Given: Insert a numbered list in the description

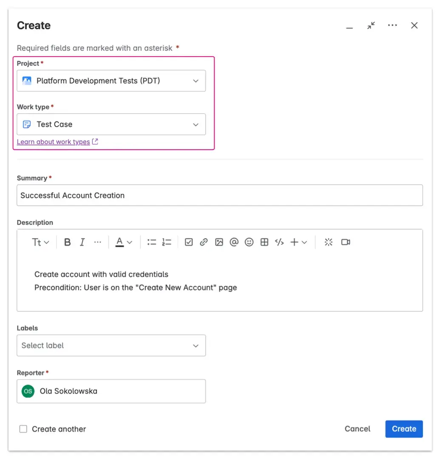Looking at the screenshot, I should [167, 242].
